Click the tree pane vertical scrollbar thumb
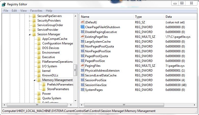Screen dimensions: 199x115 (x=75, y=70)
